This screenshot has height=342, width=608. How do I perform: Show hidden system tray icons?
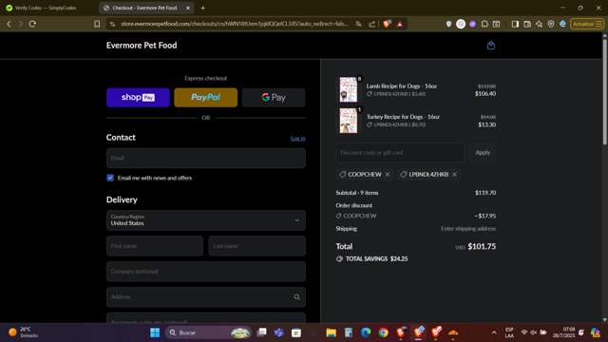coord(494,332)
